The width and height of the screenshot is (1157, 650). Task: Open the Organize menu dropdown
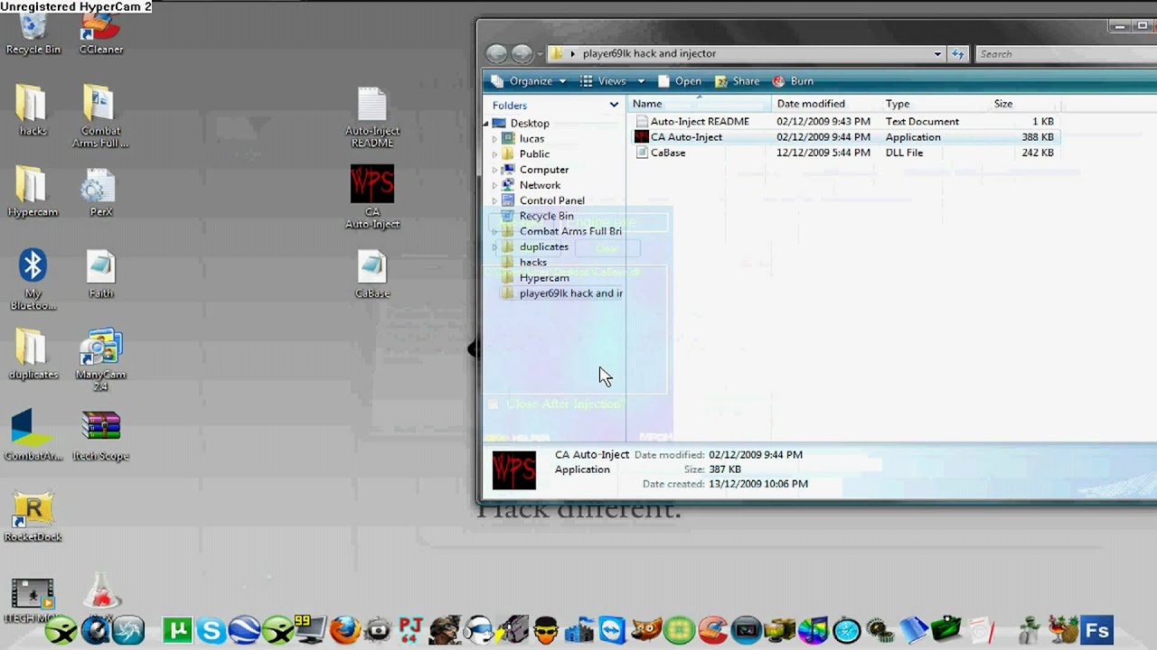[x=529, y=81]
